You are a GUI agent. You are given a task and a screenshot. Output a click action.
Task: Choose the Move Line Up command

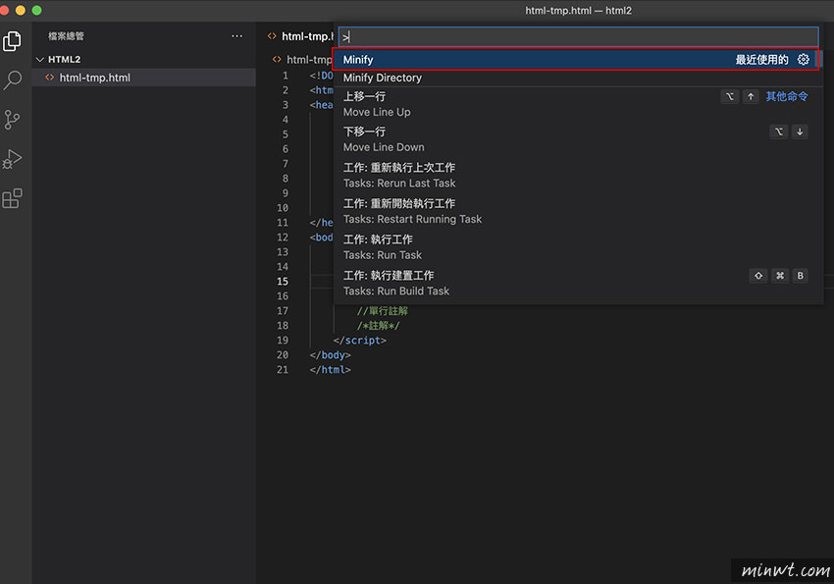578,104
